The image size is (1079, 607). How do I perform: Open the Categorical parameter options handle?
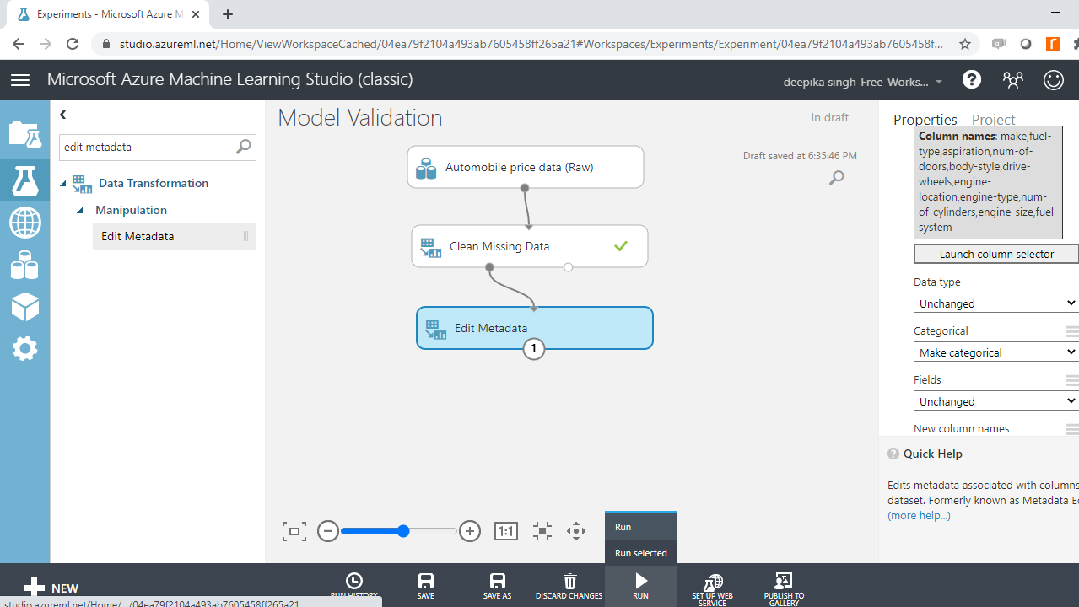pos(1072,331)
